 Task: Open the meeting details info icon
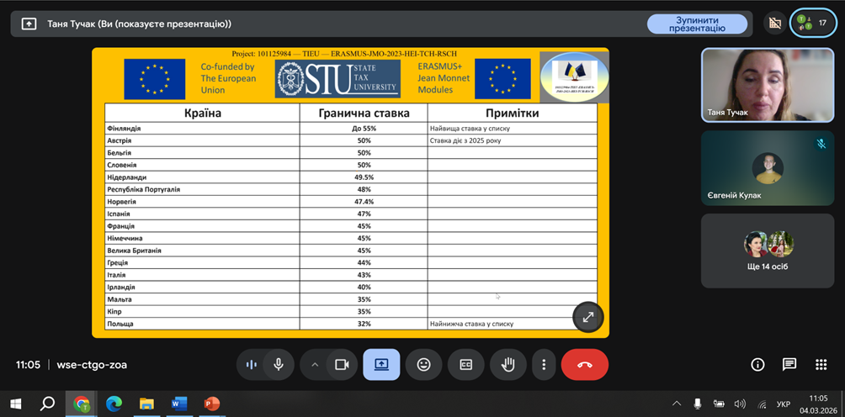click(x=757, y=365)
